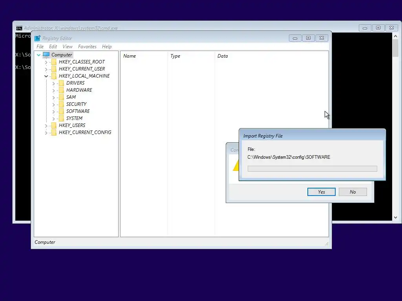Open the File menu
This screenshot has width=402, height=301.
click(40, 47)
